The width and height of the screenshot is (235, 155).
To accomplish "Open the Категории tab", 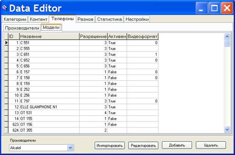I will coord(15,19).
